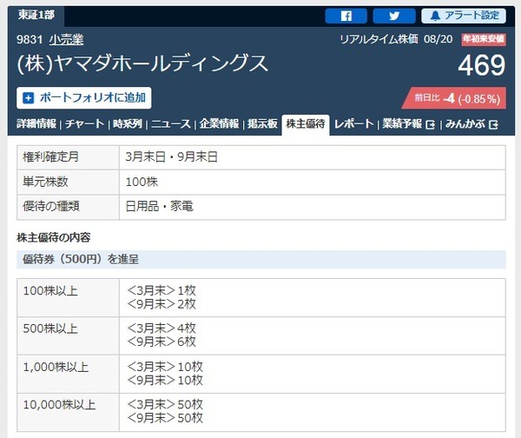Image resolution: width=521 pixels, height=438 pixels.
Task: Select the 東証1部 market label
Action: pos(36,15)
